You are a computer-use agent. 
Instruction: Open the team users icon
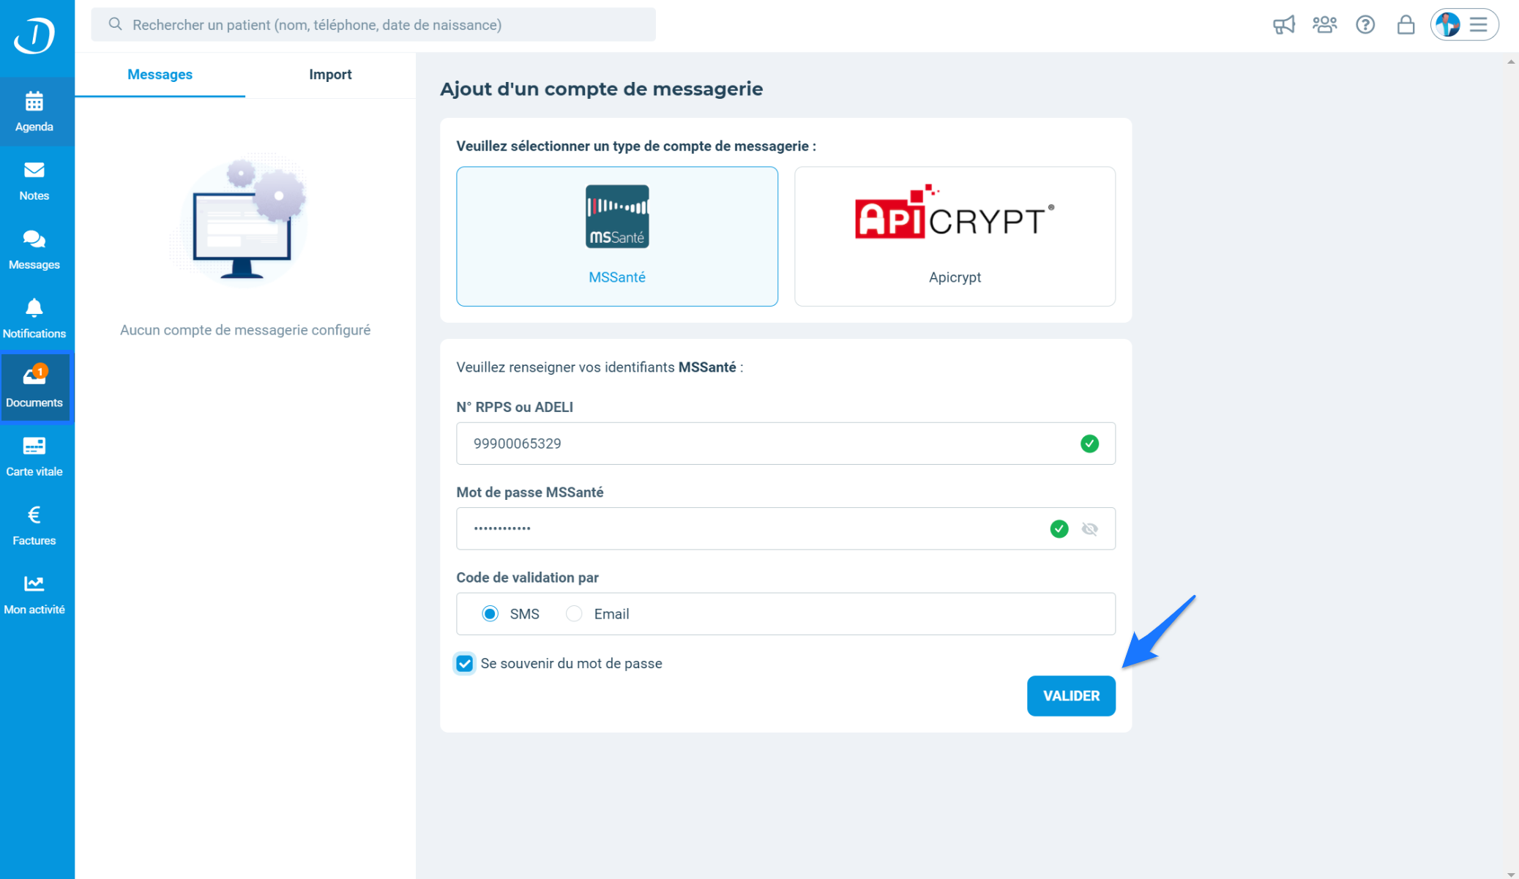pos(1324,25)
